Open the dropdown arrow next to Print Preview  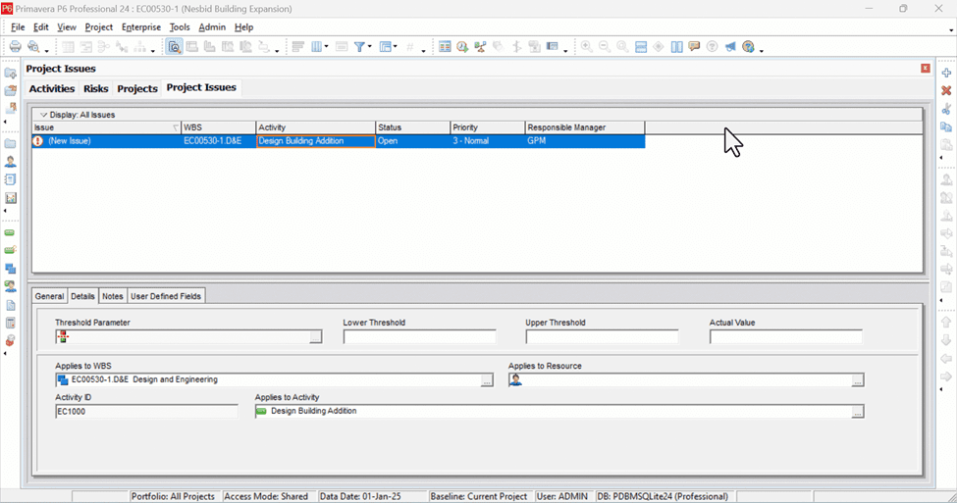[x=46, y=50]
